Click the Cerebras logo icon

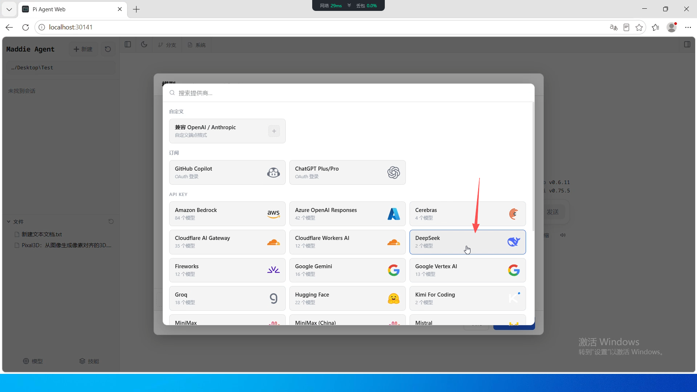[514, 214]
